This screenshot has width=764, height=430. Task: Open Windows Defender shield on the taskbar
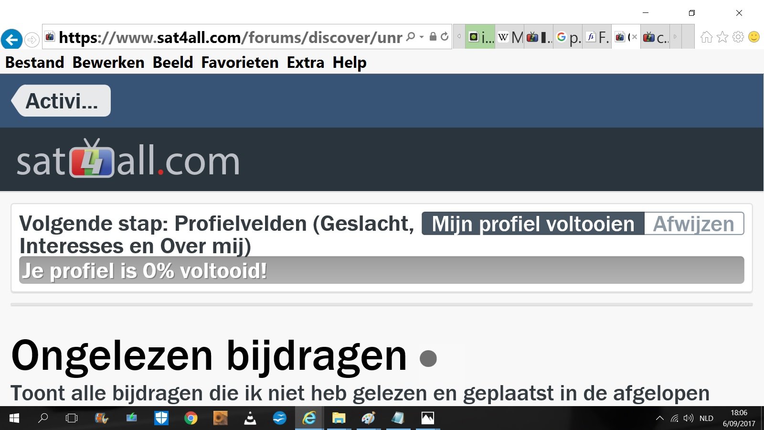[161, 419]
